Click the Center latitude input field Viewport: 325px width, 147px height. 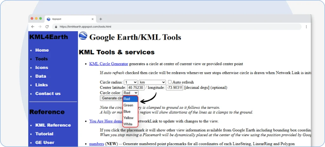[x=136, y=87]
